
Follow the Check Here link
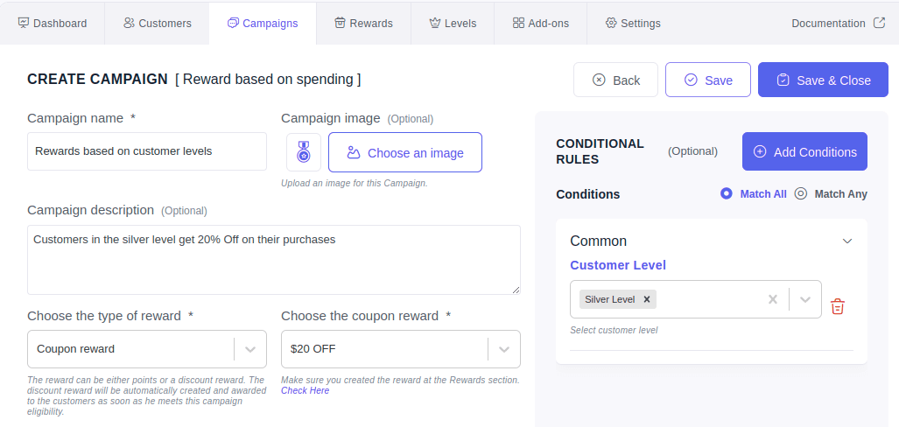tap(305, 390)
